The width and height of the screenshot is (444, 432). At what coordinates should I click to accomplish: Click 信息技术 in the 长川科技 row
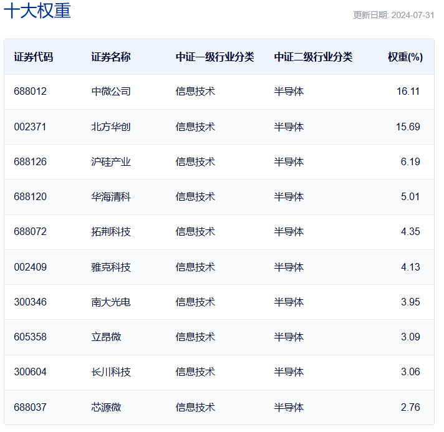tap(195, 372)
